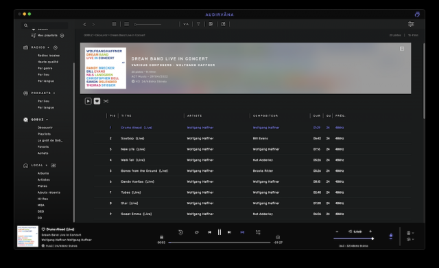Click the search magnifier icon
The width and height of the screenshot is (439, 268).
tap(26, 25)
